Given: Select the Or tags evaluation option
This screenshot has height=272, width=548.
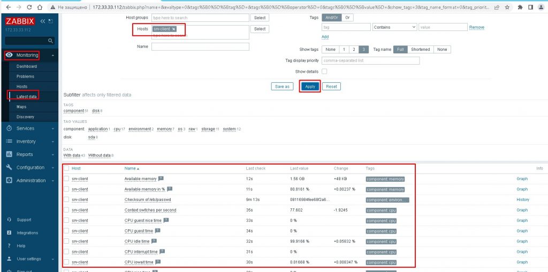Looking at the screenshot, I should click(347, 18).
